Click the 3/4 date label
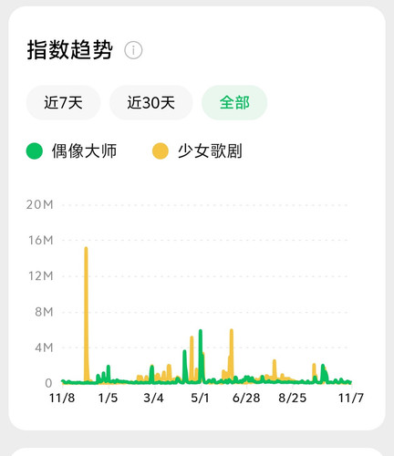394x456 pixels. tap(153, 398)
